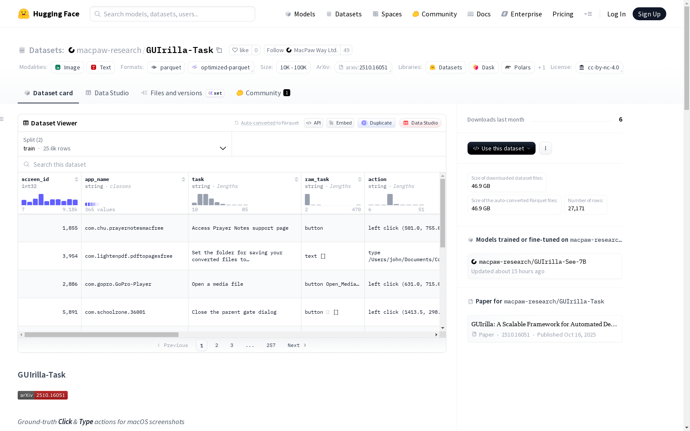Expand the Split selector showing train
Viewport: 690px width, 431px height.
pos(125,144)
